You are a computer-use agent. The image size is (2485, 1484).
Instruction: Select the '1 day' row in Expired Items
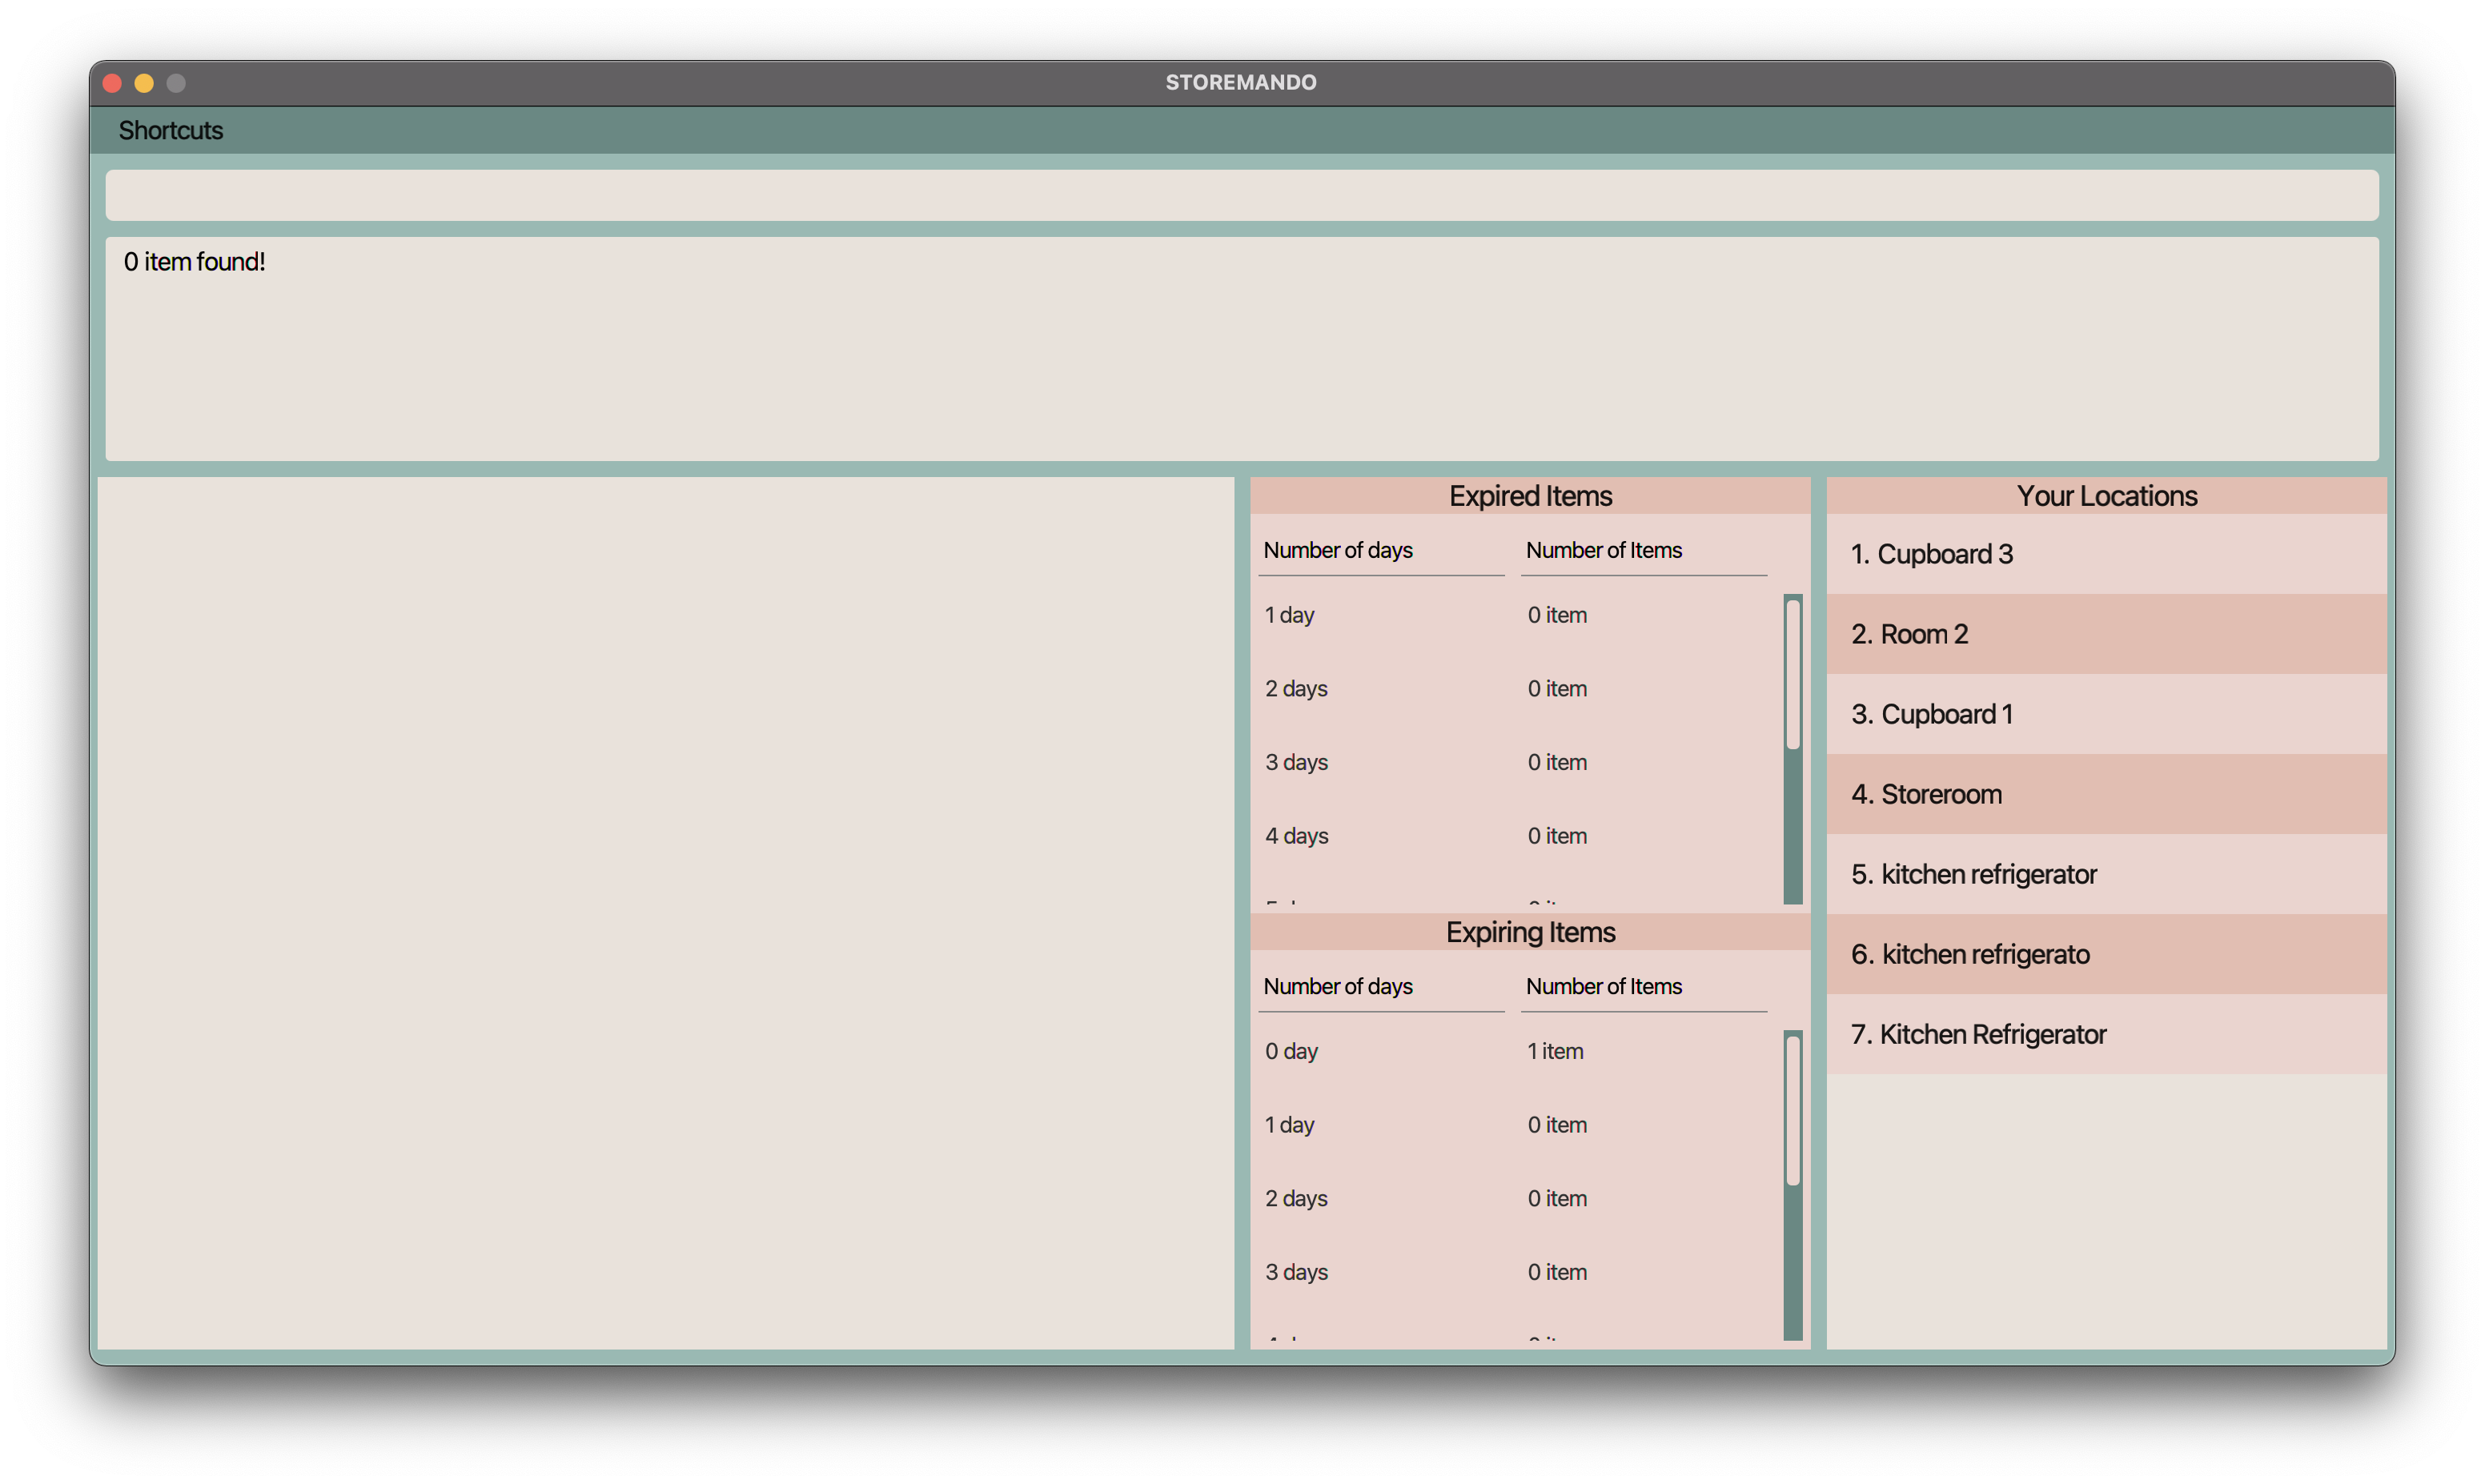[x=1515, y=615]
